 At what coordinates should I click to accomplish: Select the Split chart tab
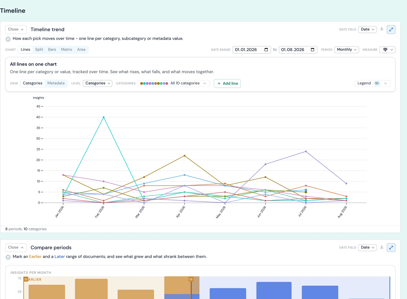(39, 50)
